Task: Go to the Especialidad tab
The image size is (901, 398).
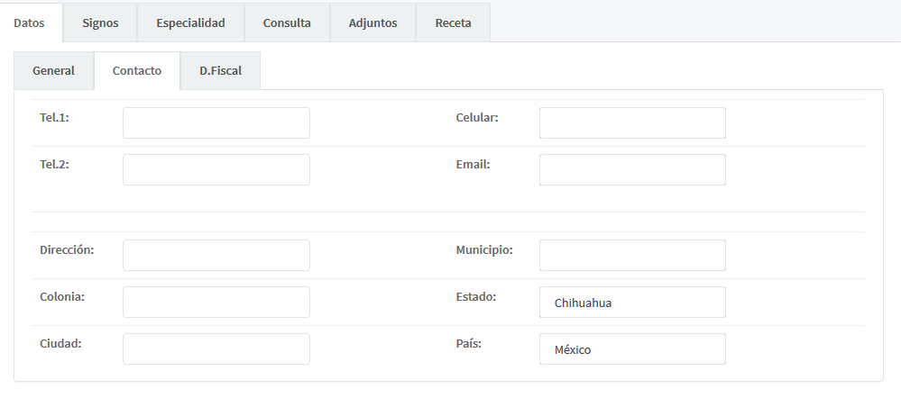Action: pyautogui.click(x=190, y=23)
